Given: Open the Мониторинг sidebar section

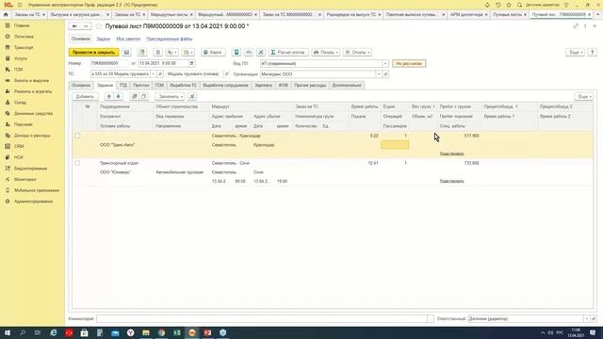Looking at the screenshot, I should pos(25,180).
